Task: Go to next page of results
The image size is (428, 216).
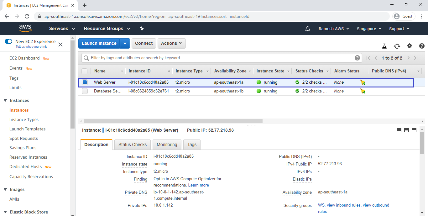Action: 409,58
